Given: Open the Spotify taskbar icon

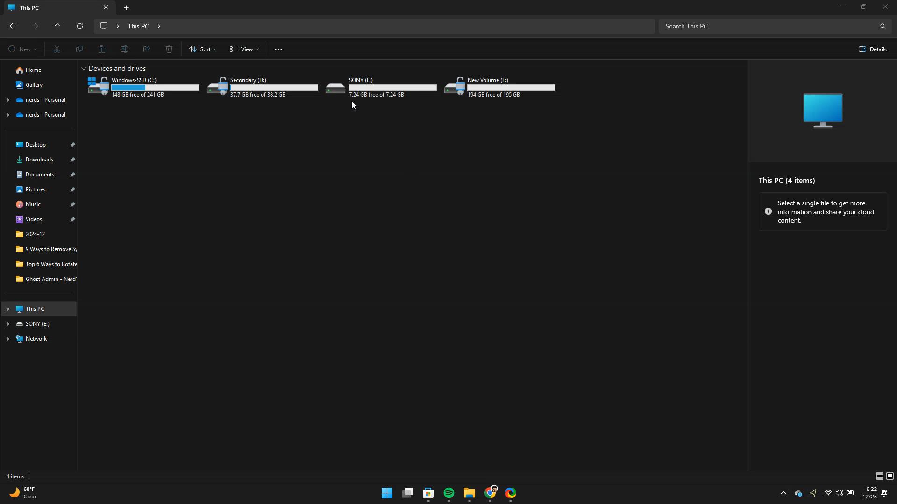Looking at the screenshot, I should coord(448,493).
